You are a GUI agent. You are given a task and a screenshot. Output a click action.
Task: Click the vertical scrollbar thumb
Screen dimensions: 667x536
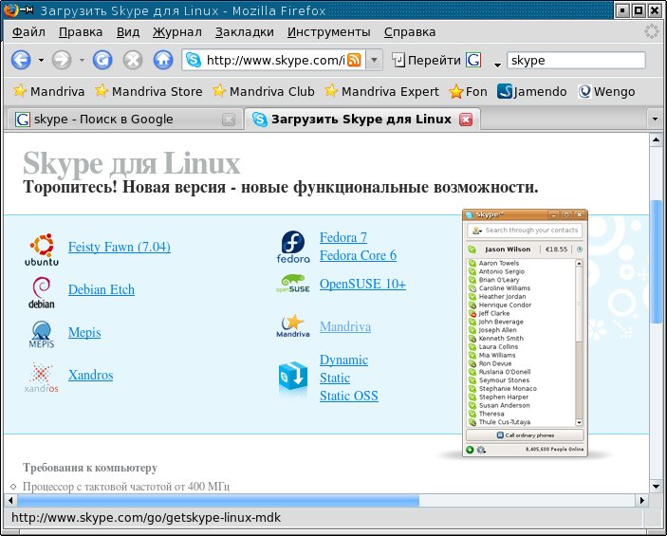tap(656, 261)
